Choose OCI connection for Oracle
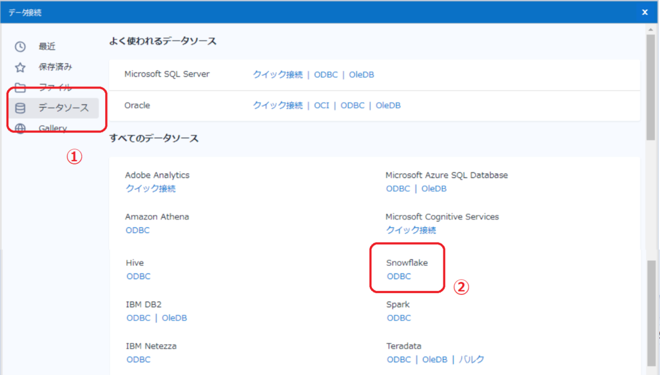 pyautogui.click(x=322, y=105)
